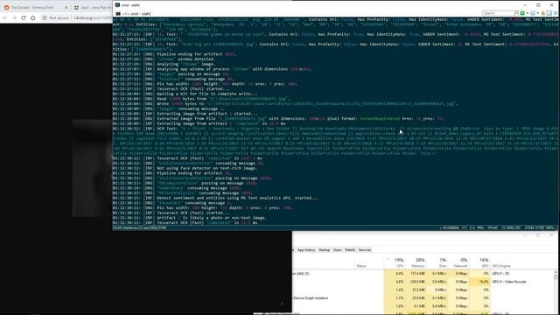
Task: Click the Chrome address bar URL
Action: (93, 17)
